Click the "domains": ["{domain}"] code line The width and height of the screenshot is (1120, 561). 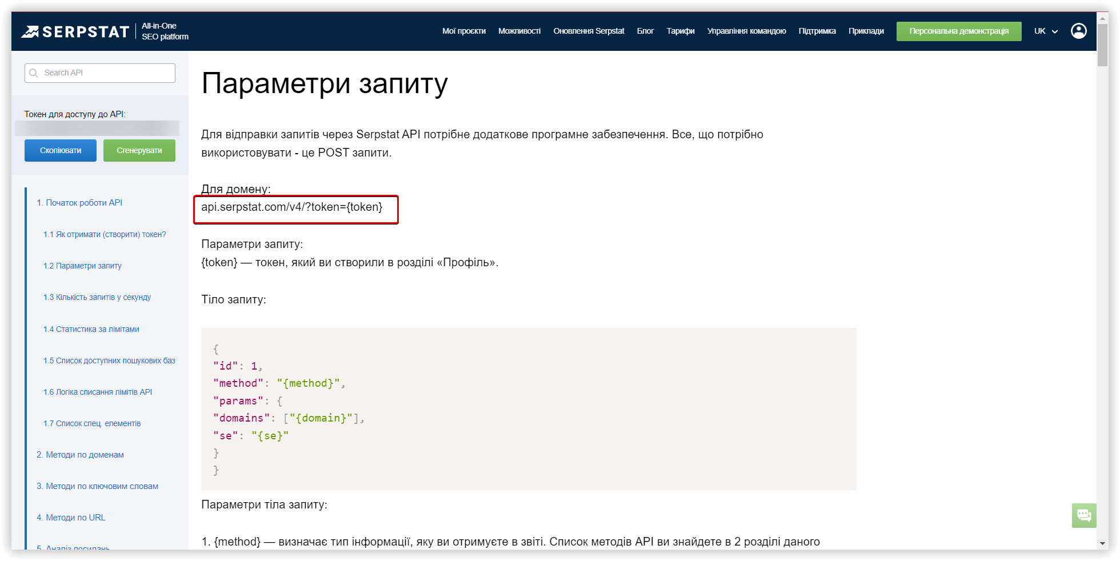point(289,418)
